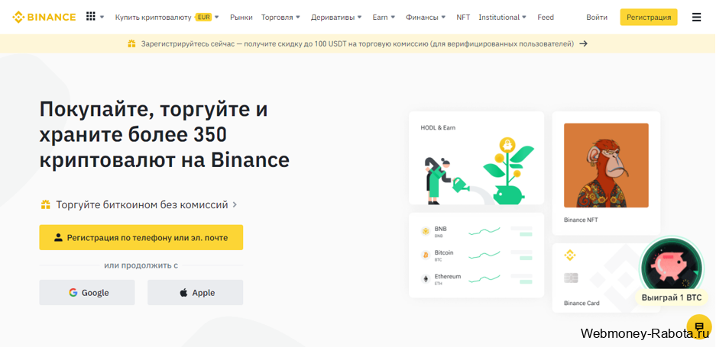
Task: Click Регистрация по телефону или эл. почте
Action: 141,237
